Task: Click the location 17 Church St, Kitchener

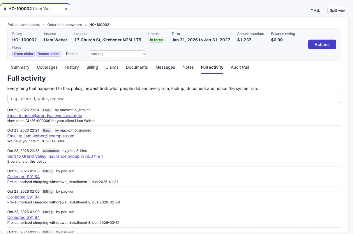Action: (x=107, y=40)
